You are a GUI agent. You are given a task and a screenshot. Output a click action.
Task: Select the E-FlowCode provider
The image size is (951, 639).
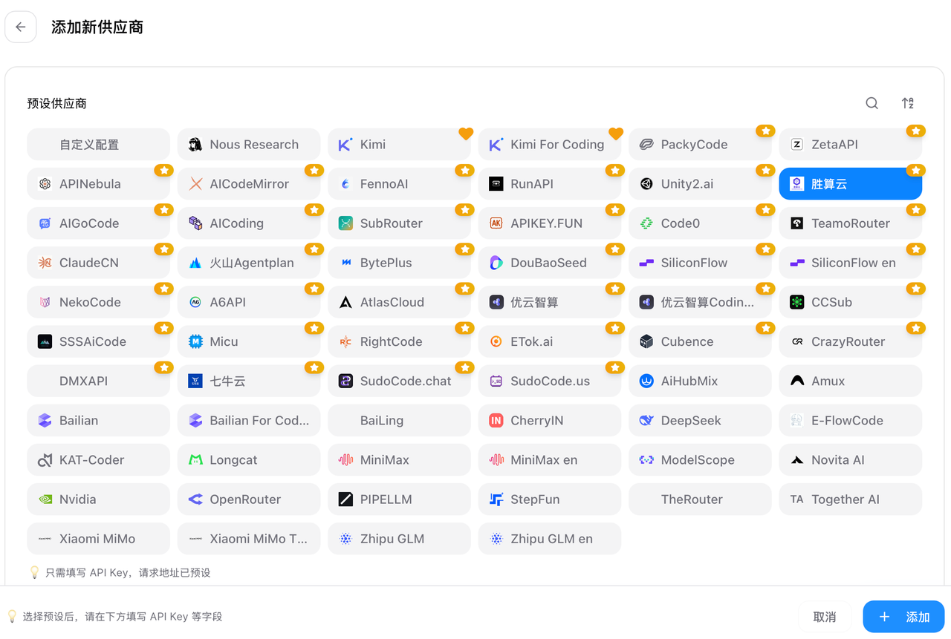[x=851, y=421]
